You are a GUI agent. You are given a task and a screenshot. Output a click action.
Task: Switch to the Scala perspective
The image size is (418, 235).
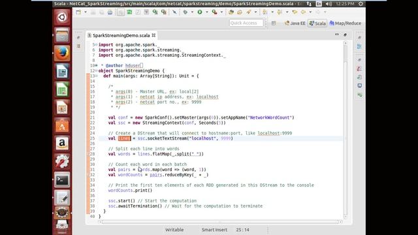317,23
